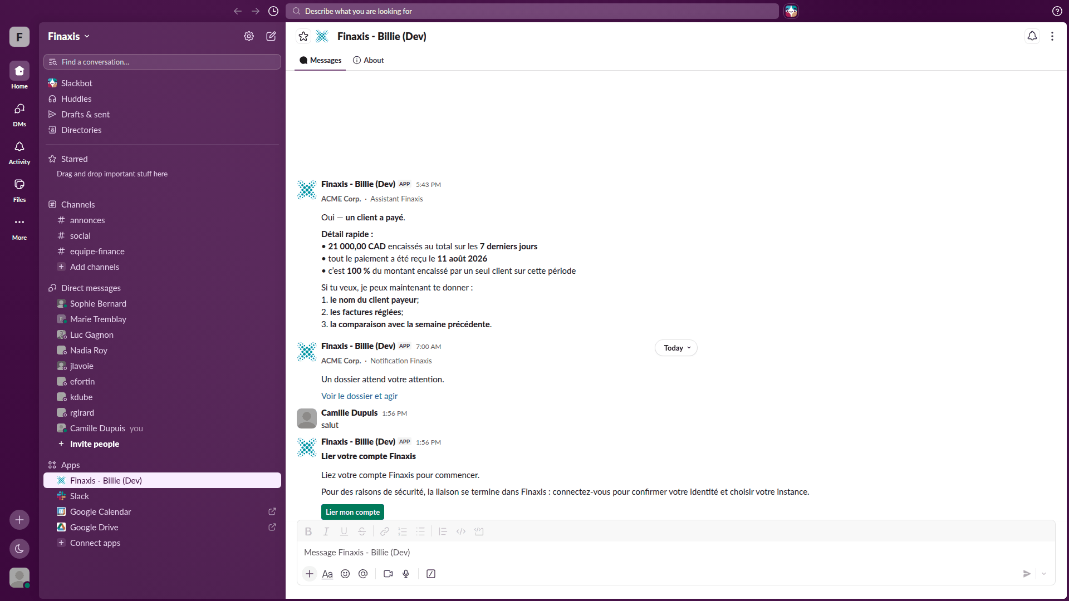
Task: Open the attachments plus button in composer
Action: pos(310,574)
